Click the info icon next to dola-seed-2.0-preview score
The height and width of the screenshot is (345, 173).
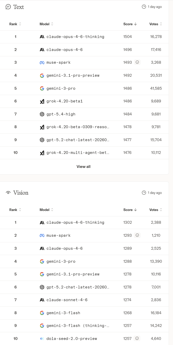pos(137,339)
